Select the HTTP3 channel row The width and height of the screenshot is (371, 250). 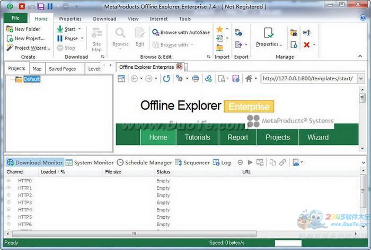pos(182,202)
